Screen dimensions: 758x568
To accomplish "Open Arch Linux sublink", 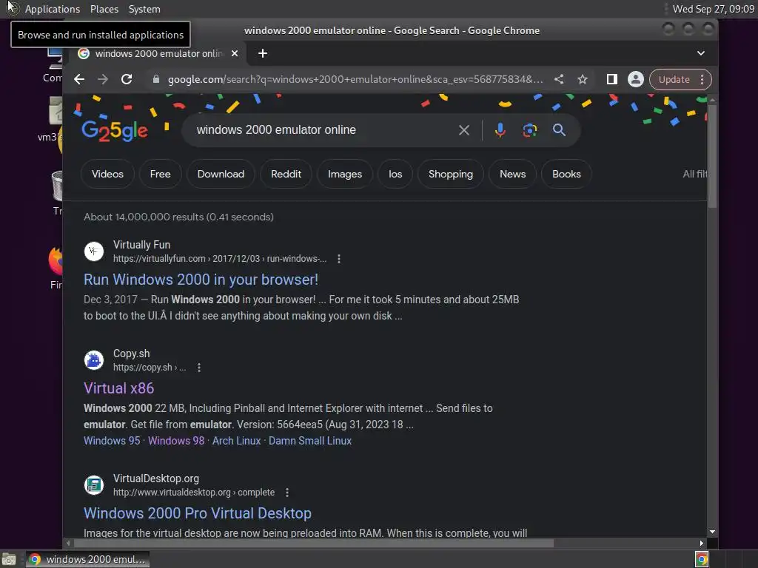I will click(236, 441).
